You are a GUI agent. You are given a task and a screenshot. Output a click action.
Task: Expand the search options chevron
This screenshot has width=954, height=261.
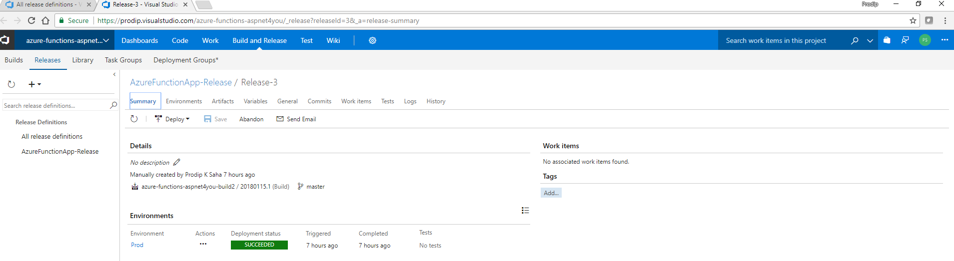870,41
